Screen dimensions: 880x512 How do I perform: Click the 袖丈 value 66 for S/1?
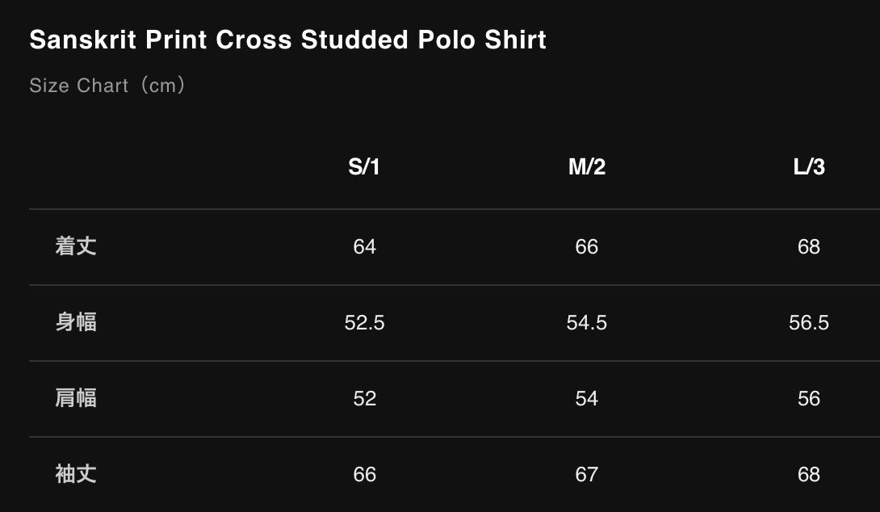(x=365, y=474)
